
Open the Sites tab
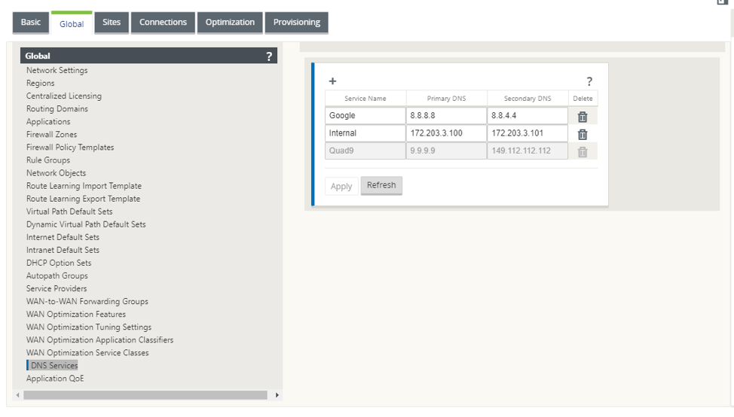click(x=112, y=23)
